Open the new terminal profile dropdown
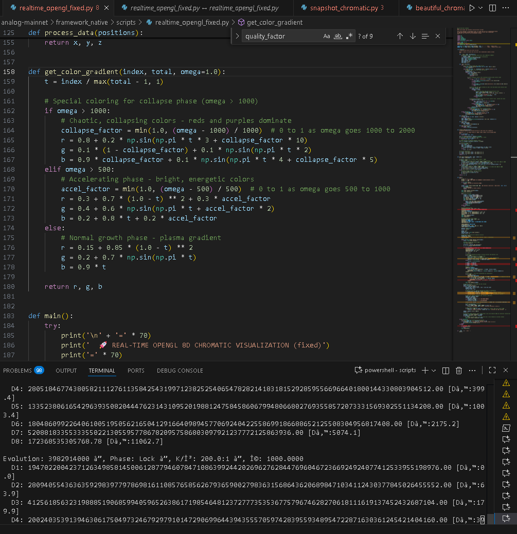517x534 pixels. 434,370
